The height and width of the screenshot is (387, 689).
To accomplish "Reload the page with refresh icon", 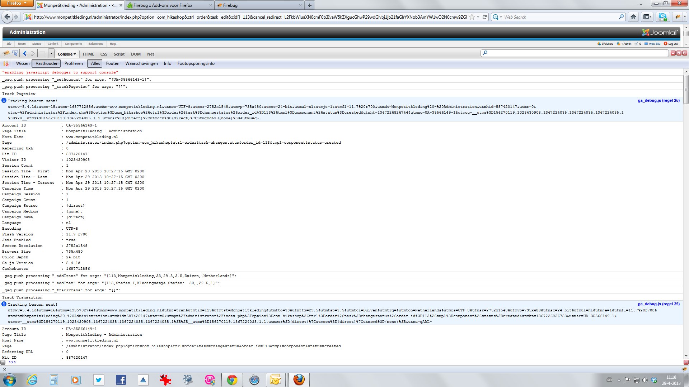I will [x=485, y=17].
